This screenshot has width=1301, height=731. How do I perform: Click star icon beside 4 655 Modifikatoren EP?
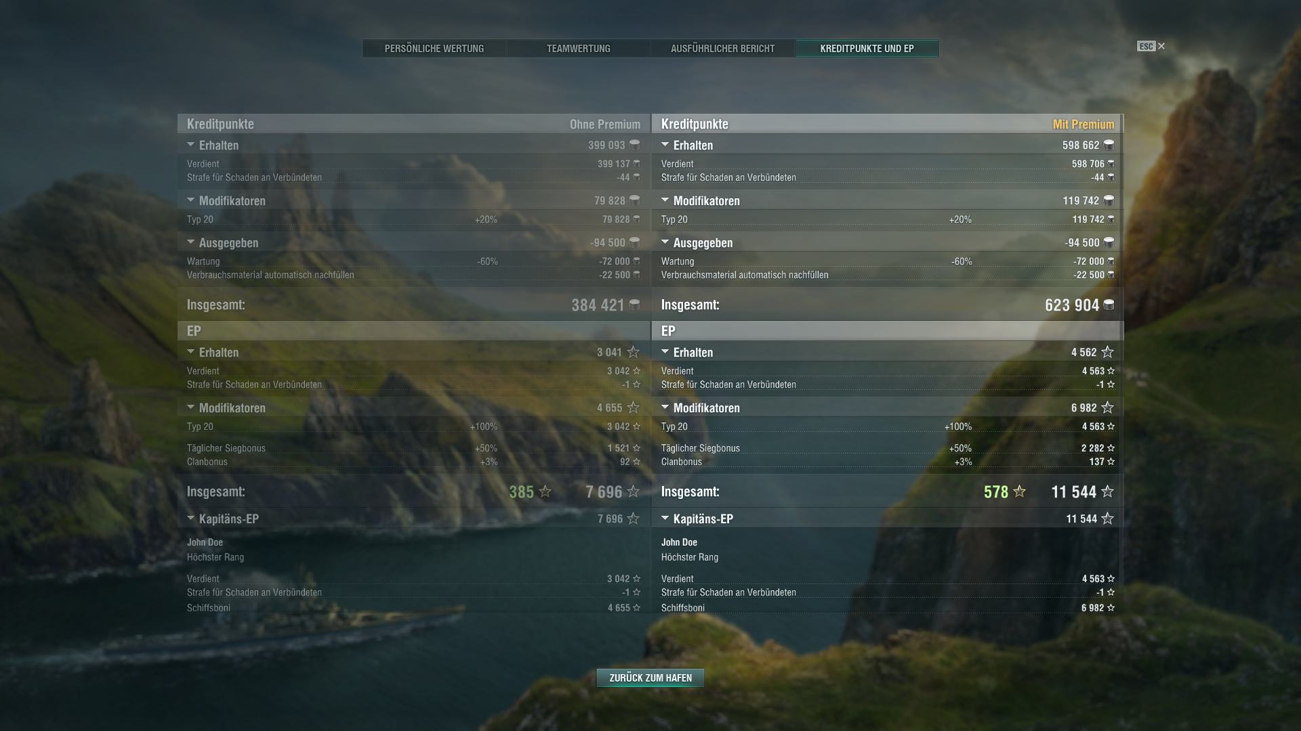tap(633, 407)
